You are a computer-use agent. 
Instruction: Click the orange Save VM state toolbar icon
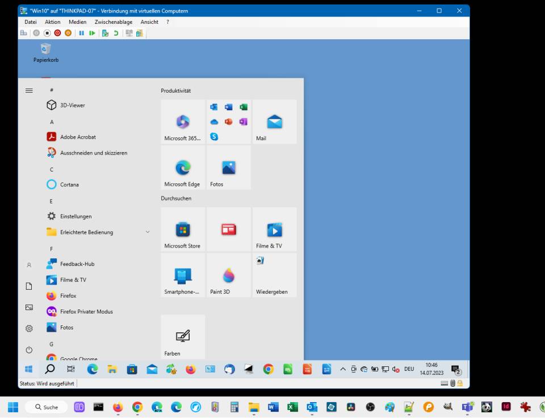[x=68, y=34]
